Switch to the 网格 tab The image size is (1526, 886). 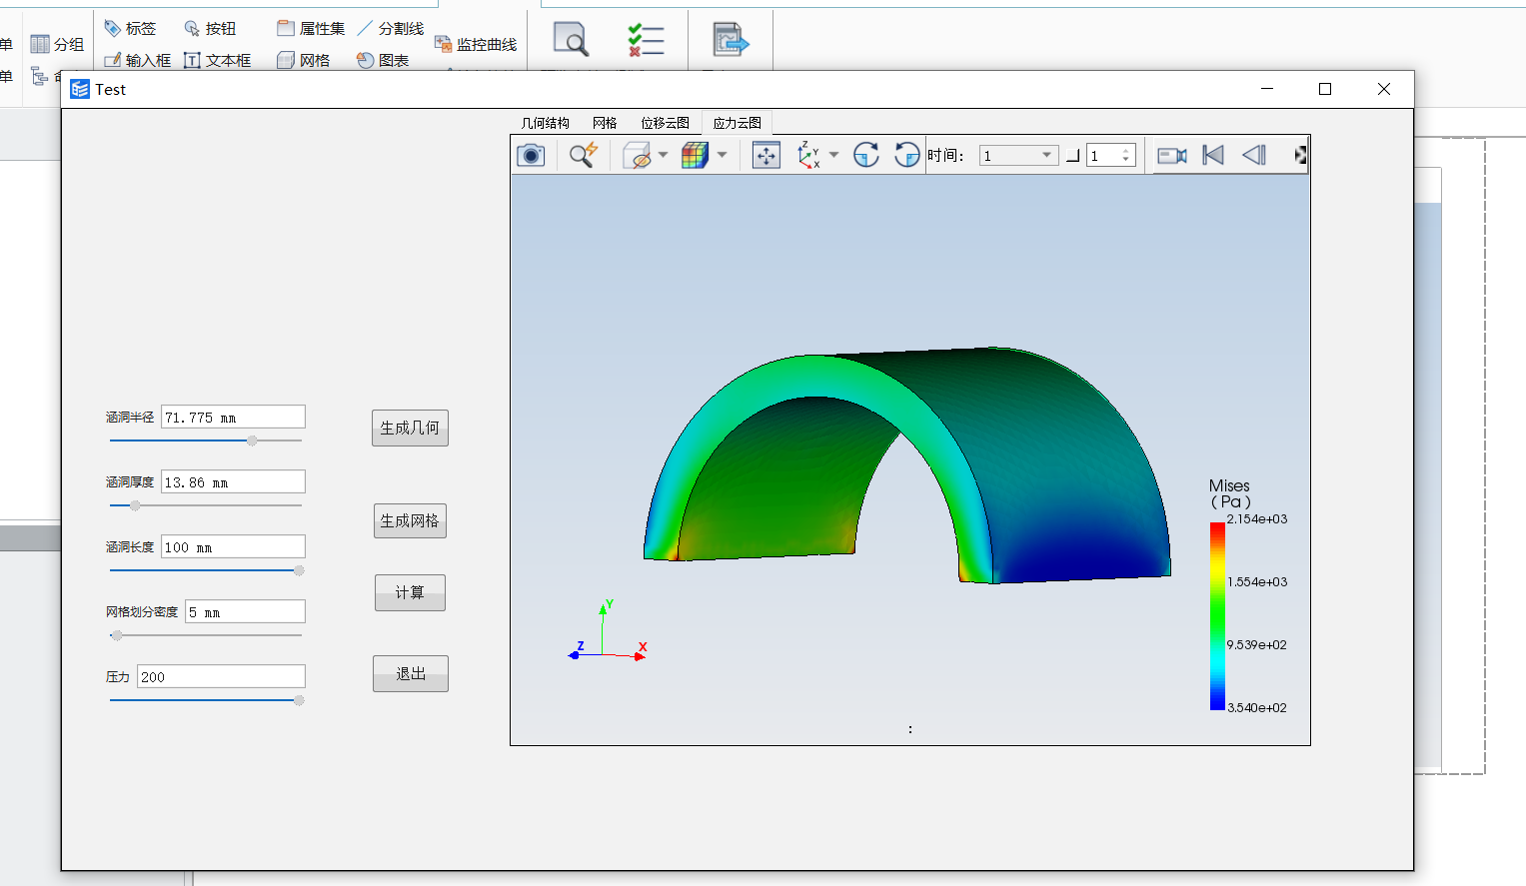tap(605, 123)
